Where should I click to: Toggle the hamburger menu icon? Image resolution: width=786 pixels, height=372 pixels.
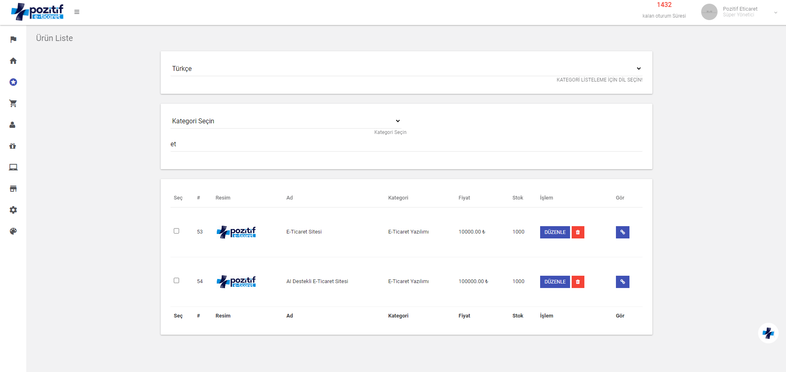[77, 12]
